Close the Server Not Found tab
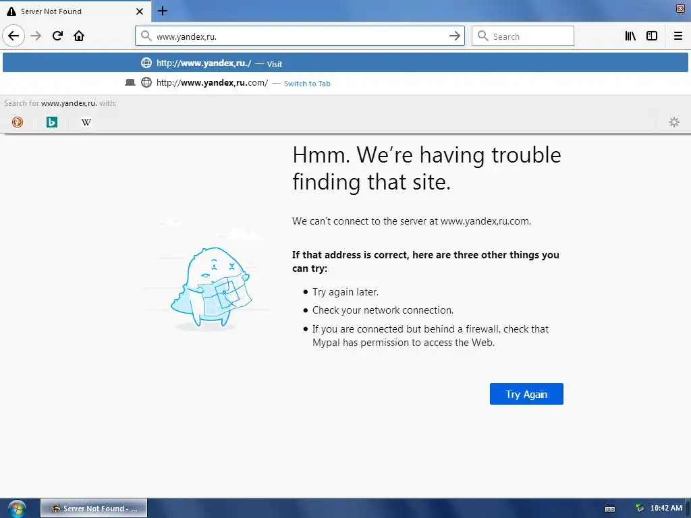This screenshot has height=518, width=691. click(139, 11)
